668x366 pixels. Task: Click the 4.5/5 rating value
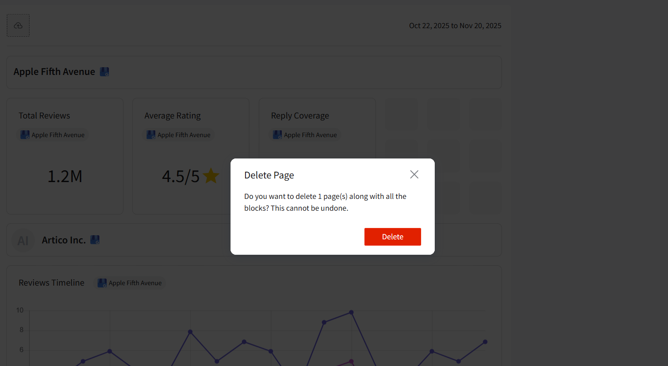tap(181, 176)
